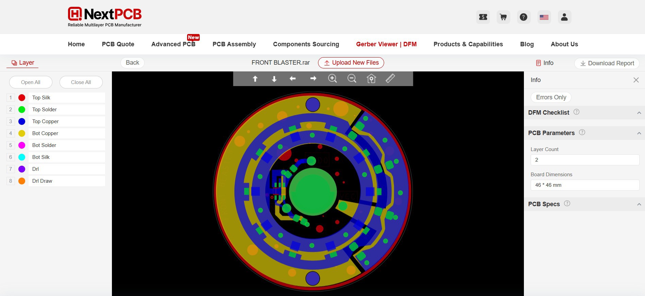Click the Download Report button

coord(607,63)
